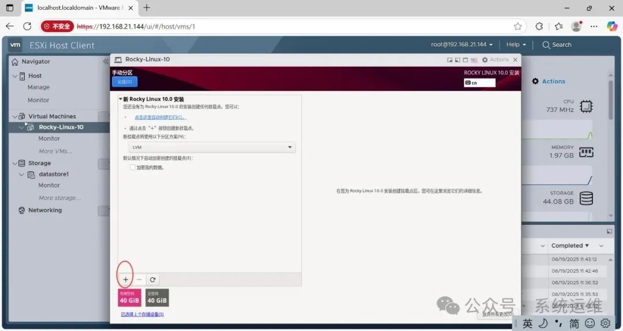The width and height of the screenshot is (623, 331).
Task: Reload storage configuration with refresh icon
Action: (x=152, y=280)
